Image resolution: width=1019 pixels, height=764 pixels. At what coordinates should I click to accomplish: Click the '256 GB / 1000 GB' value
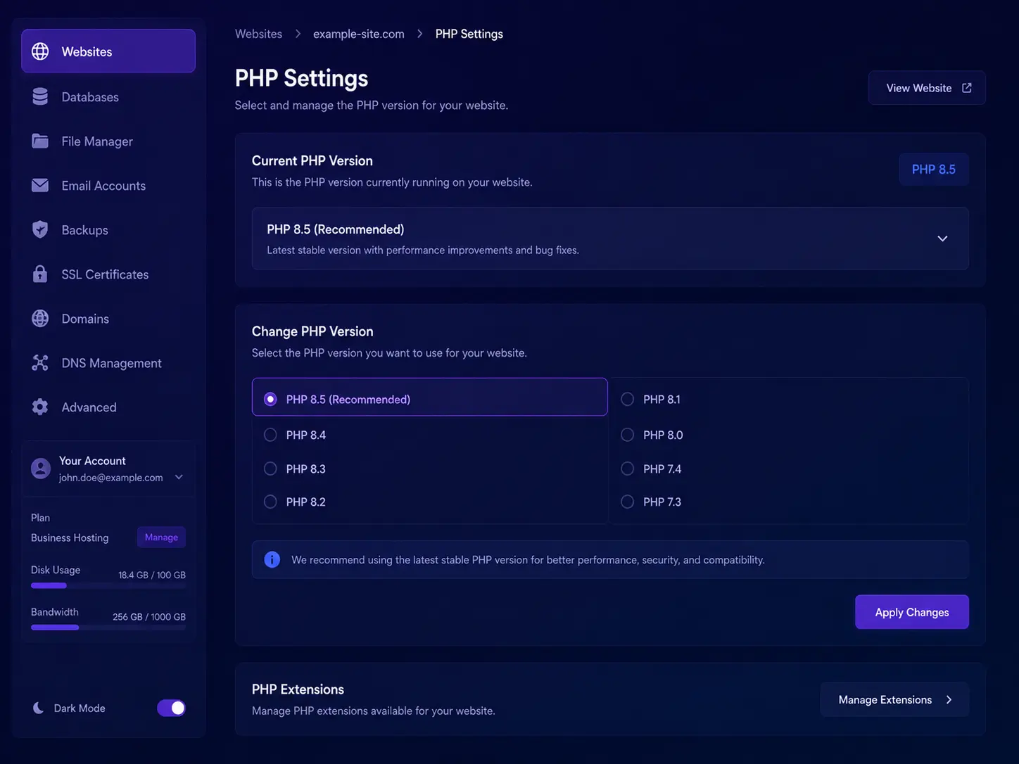click(x=149, y=617)
